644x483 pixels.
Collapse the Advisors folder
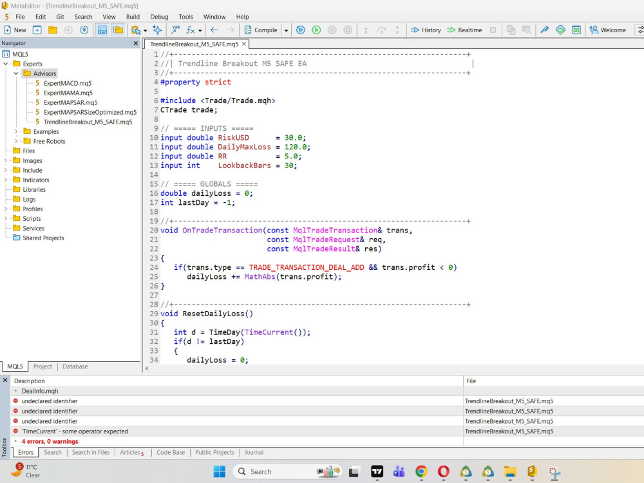[x=16, y=73]
